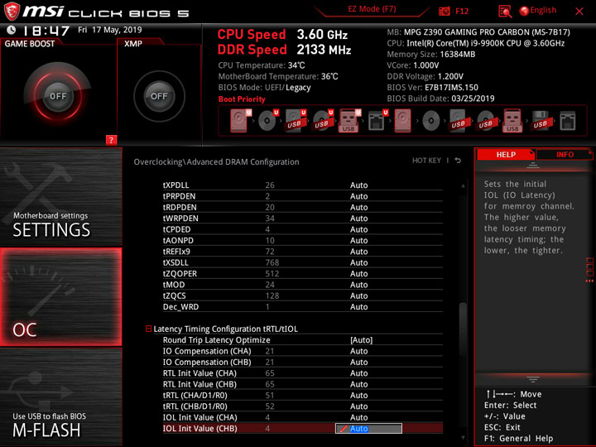Select the Auto field for IOL Init Value (CHB)
596x447 pixels.
[368, 429]
